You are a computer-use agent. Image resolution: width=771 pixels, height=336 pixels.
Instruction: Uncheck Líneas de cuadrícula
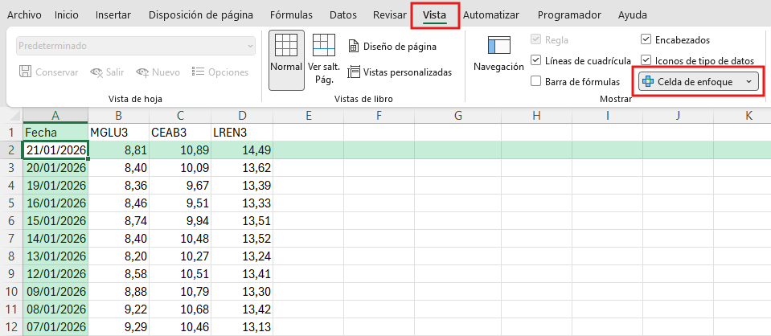click(x=536, y=60)
